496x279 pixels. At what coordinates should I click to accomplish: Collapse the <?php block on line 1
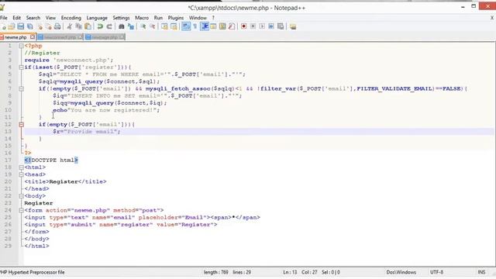[x=21, y=46]
